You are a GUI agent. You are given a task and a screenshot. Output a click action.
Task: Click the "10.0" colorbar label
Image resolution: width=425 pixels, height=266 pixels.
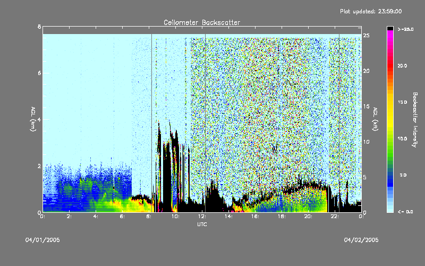coord(402,138)
